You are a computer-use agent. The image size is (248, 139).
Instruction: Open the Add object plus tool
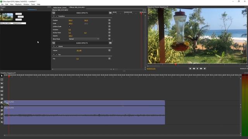[2, 122]
